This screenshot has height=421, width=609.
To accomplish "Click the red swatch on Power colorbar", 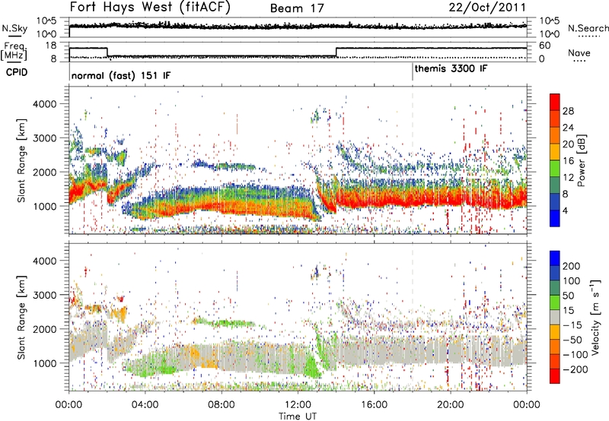I will pyautogui.click(x=555, y=102).
